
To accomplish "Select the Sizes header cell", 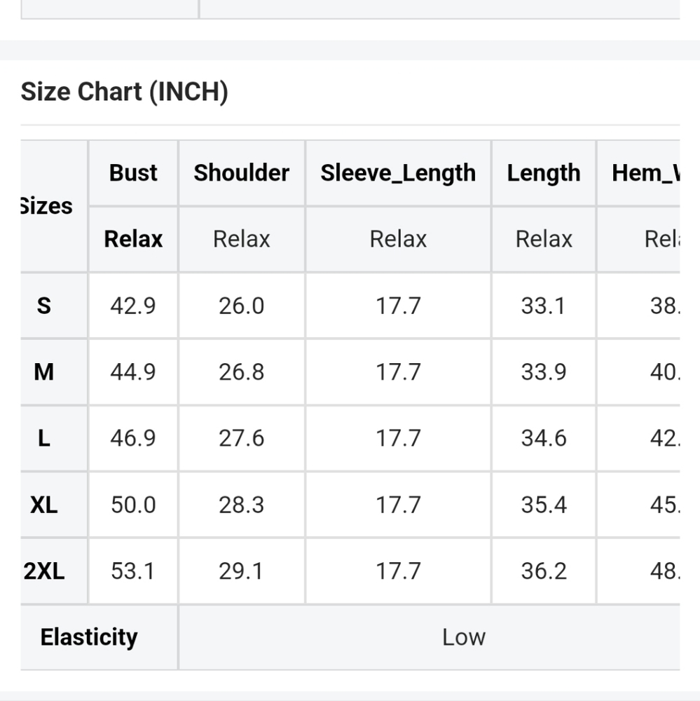I will (x=48, y=206).
